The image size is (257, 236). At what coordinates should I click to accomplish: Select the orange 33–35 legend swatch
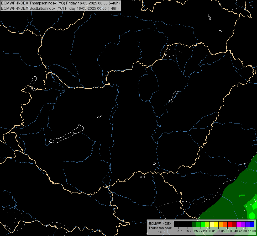221,224
